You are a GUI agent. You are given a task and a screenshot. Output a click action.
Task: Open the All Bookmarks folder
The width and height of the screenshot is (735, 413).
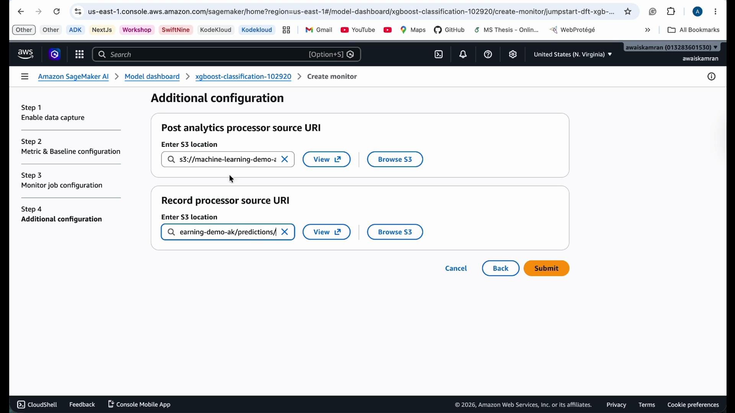[694, 30]
